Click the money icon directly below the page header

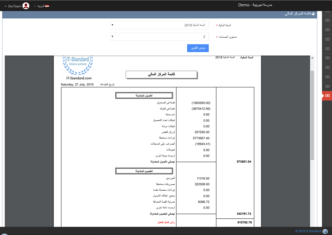click(327, 20)
